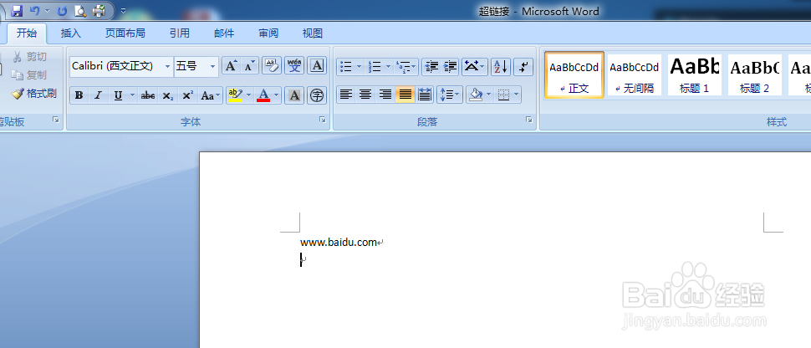Image resolution: width=811 pixels, height=348 pixels.
Task: Open the phonetic guide (wén) tool
Action: [x=294, y=66]
